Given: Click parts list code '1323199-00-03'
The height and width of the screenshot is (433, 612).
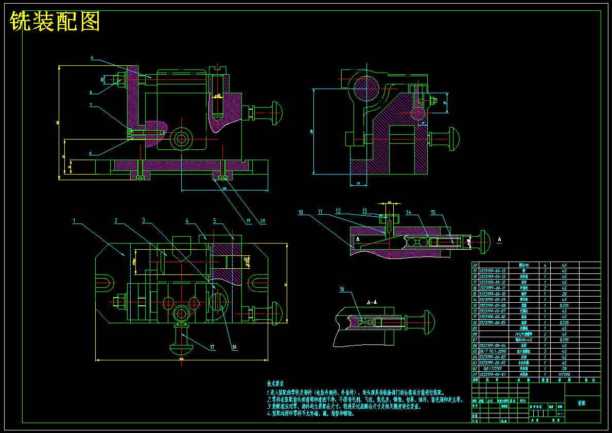Looking at the screenshot, I should [x=493, y=357].
